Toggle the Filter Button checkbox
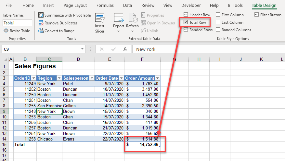 pyautogui.click(x=257, y=15)
